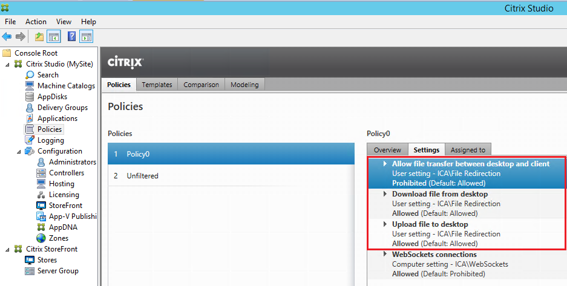567x286 pixels.
Task: Select the Unfiltered policy row
Action: click(231, 176)
